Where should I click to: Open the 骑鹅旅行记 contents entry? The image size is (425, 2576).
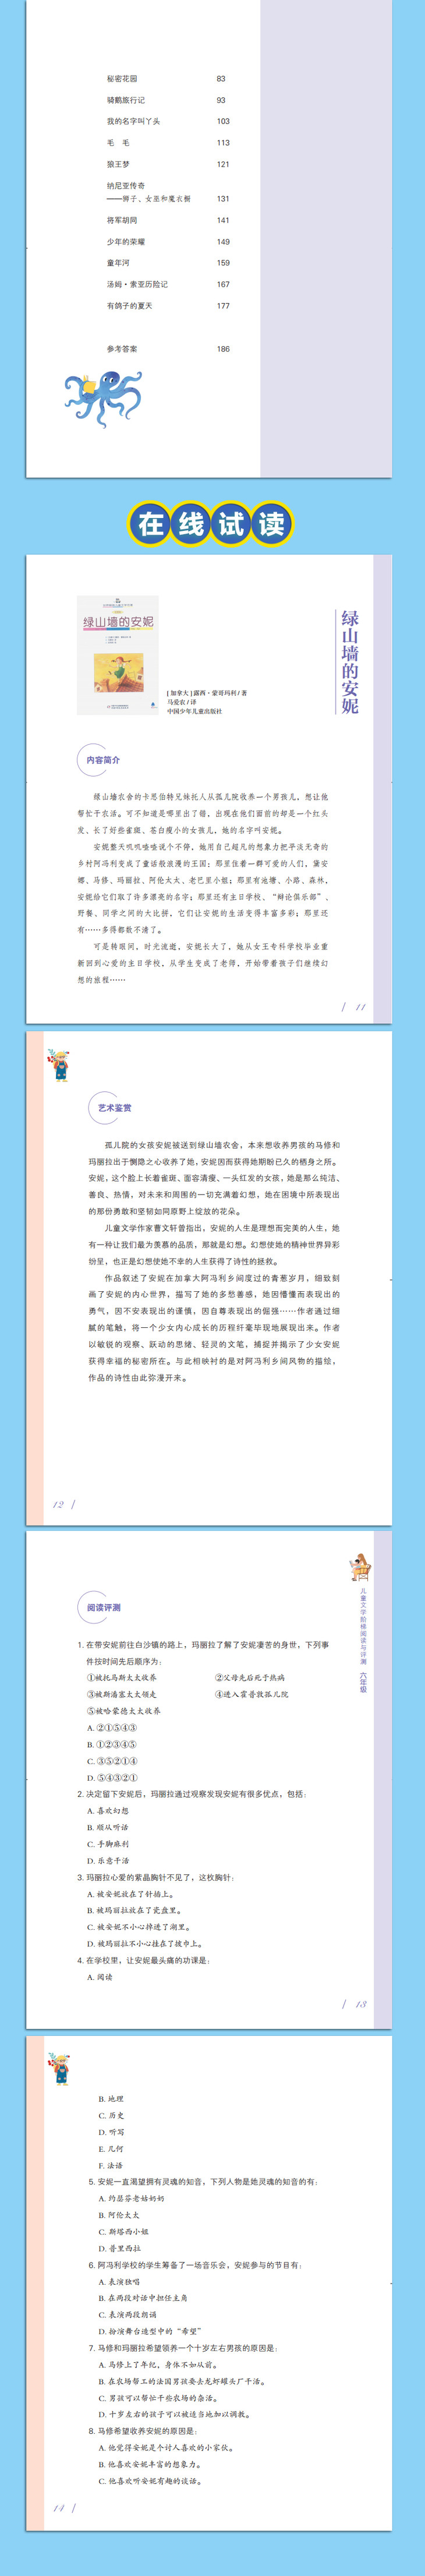pyautogui.click(x=168, y=100)
